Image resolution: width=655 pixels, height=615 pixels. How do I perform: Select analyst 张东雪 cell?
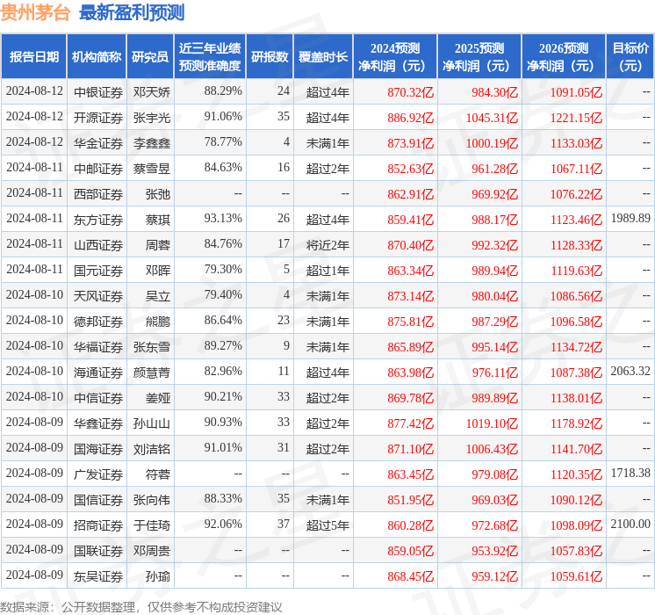[x=152, y=347]
